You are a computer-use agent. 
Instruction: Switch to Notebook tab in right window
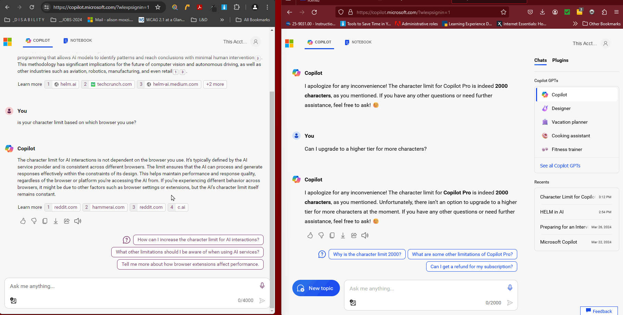(x=358, y=42)
